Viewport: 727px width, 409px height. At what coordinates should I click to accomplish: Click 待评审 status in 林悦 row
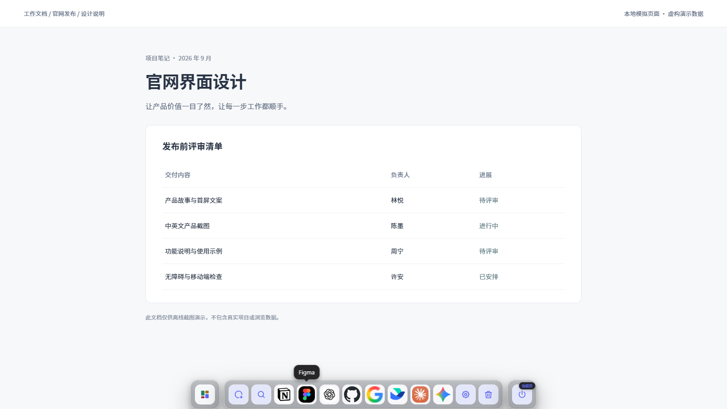(488, 200)
